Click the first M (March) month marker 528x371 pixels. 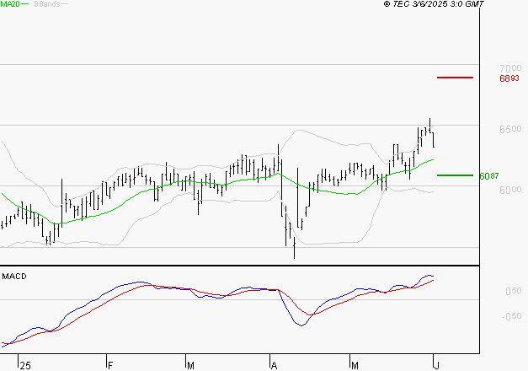point(190,366)
